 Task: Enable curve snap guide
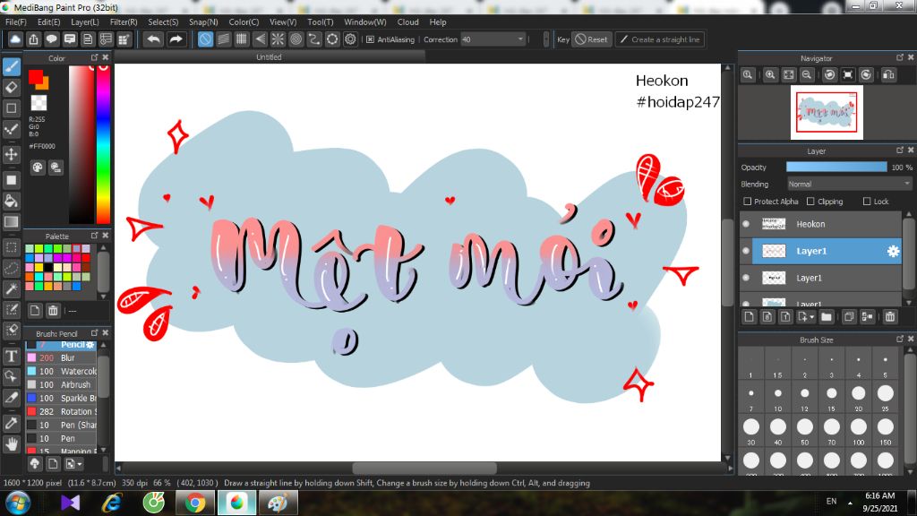tap(314, 39)
